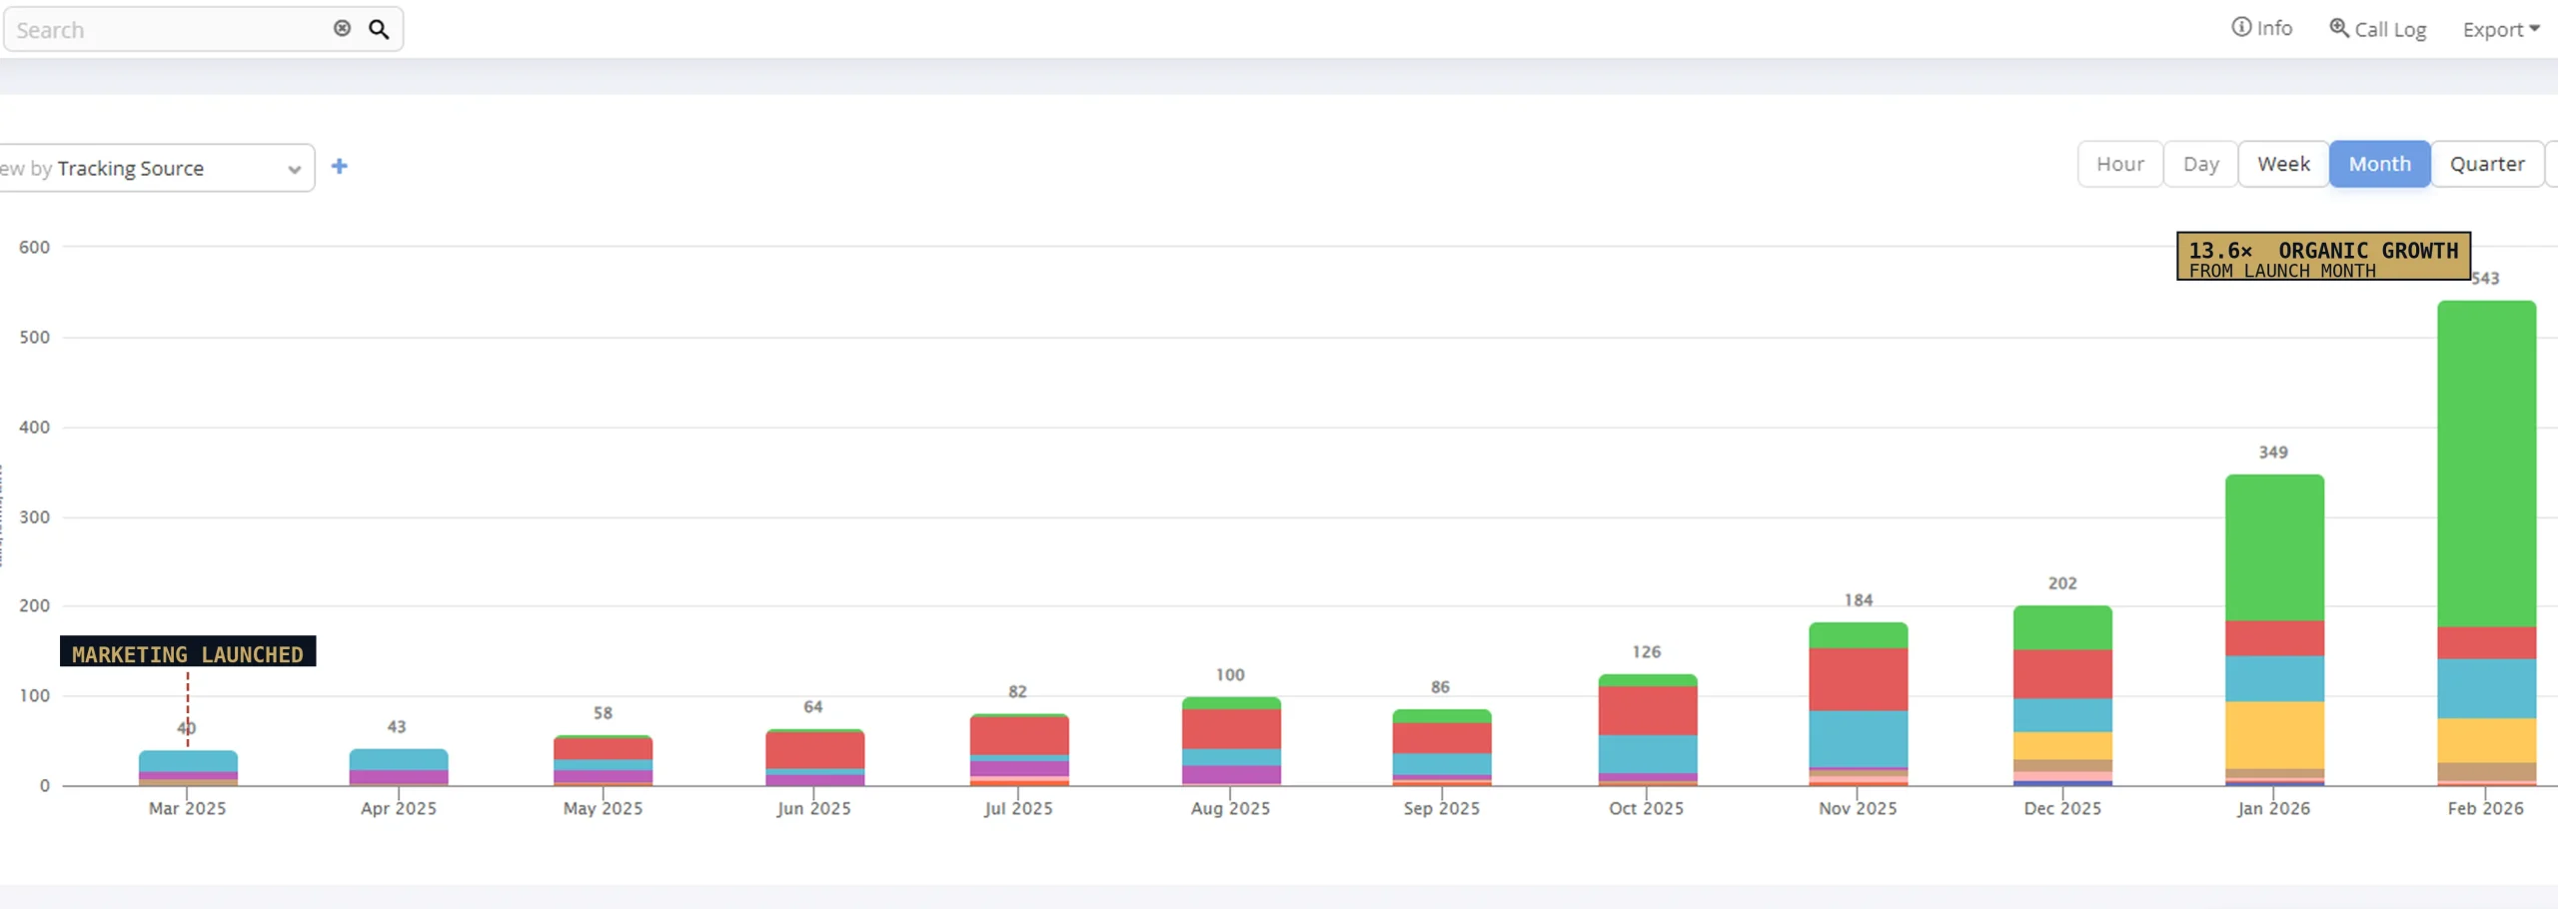This screenshot has height=909, width=2558.
Task: Switch the chart to Week granularity
Action: (2283, 164)
